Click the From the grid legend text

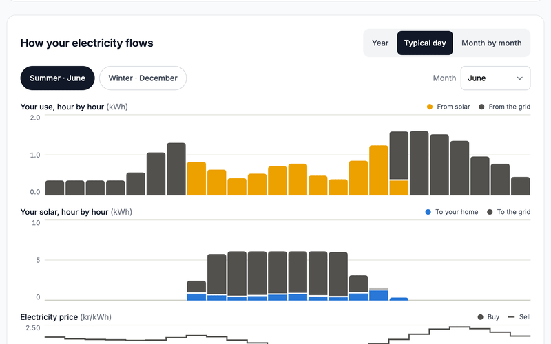pyautogui.click(x=510, y=107)
